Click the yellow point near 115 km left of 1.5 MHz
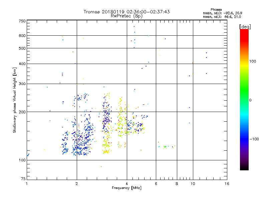The image size is (267, 200). tap(44, 149)
